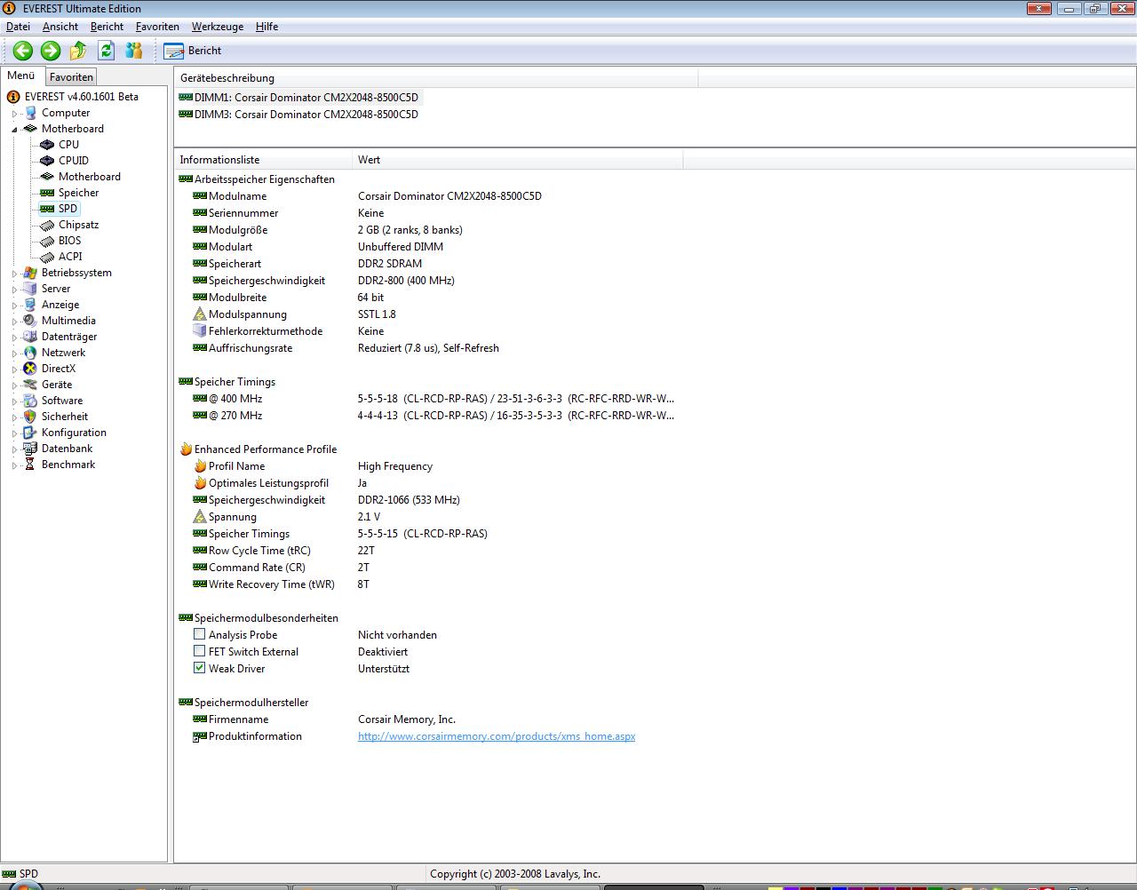Image resolution: width=1137 pixels, height=890 pixels.
Task: Toggle the Weak Driver checkbox
Action: click(200, 668)
